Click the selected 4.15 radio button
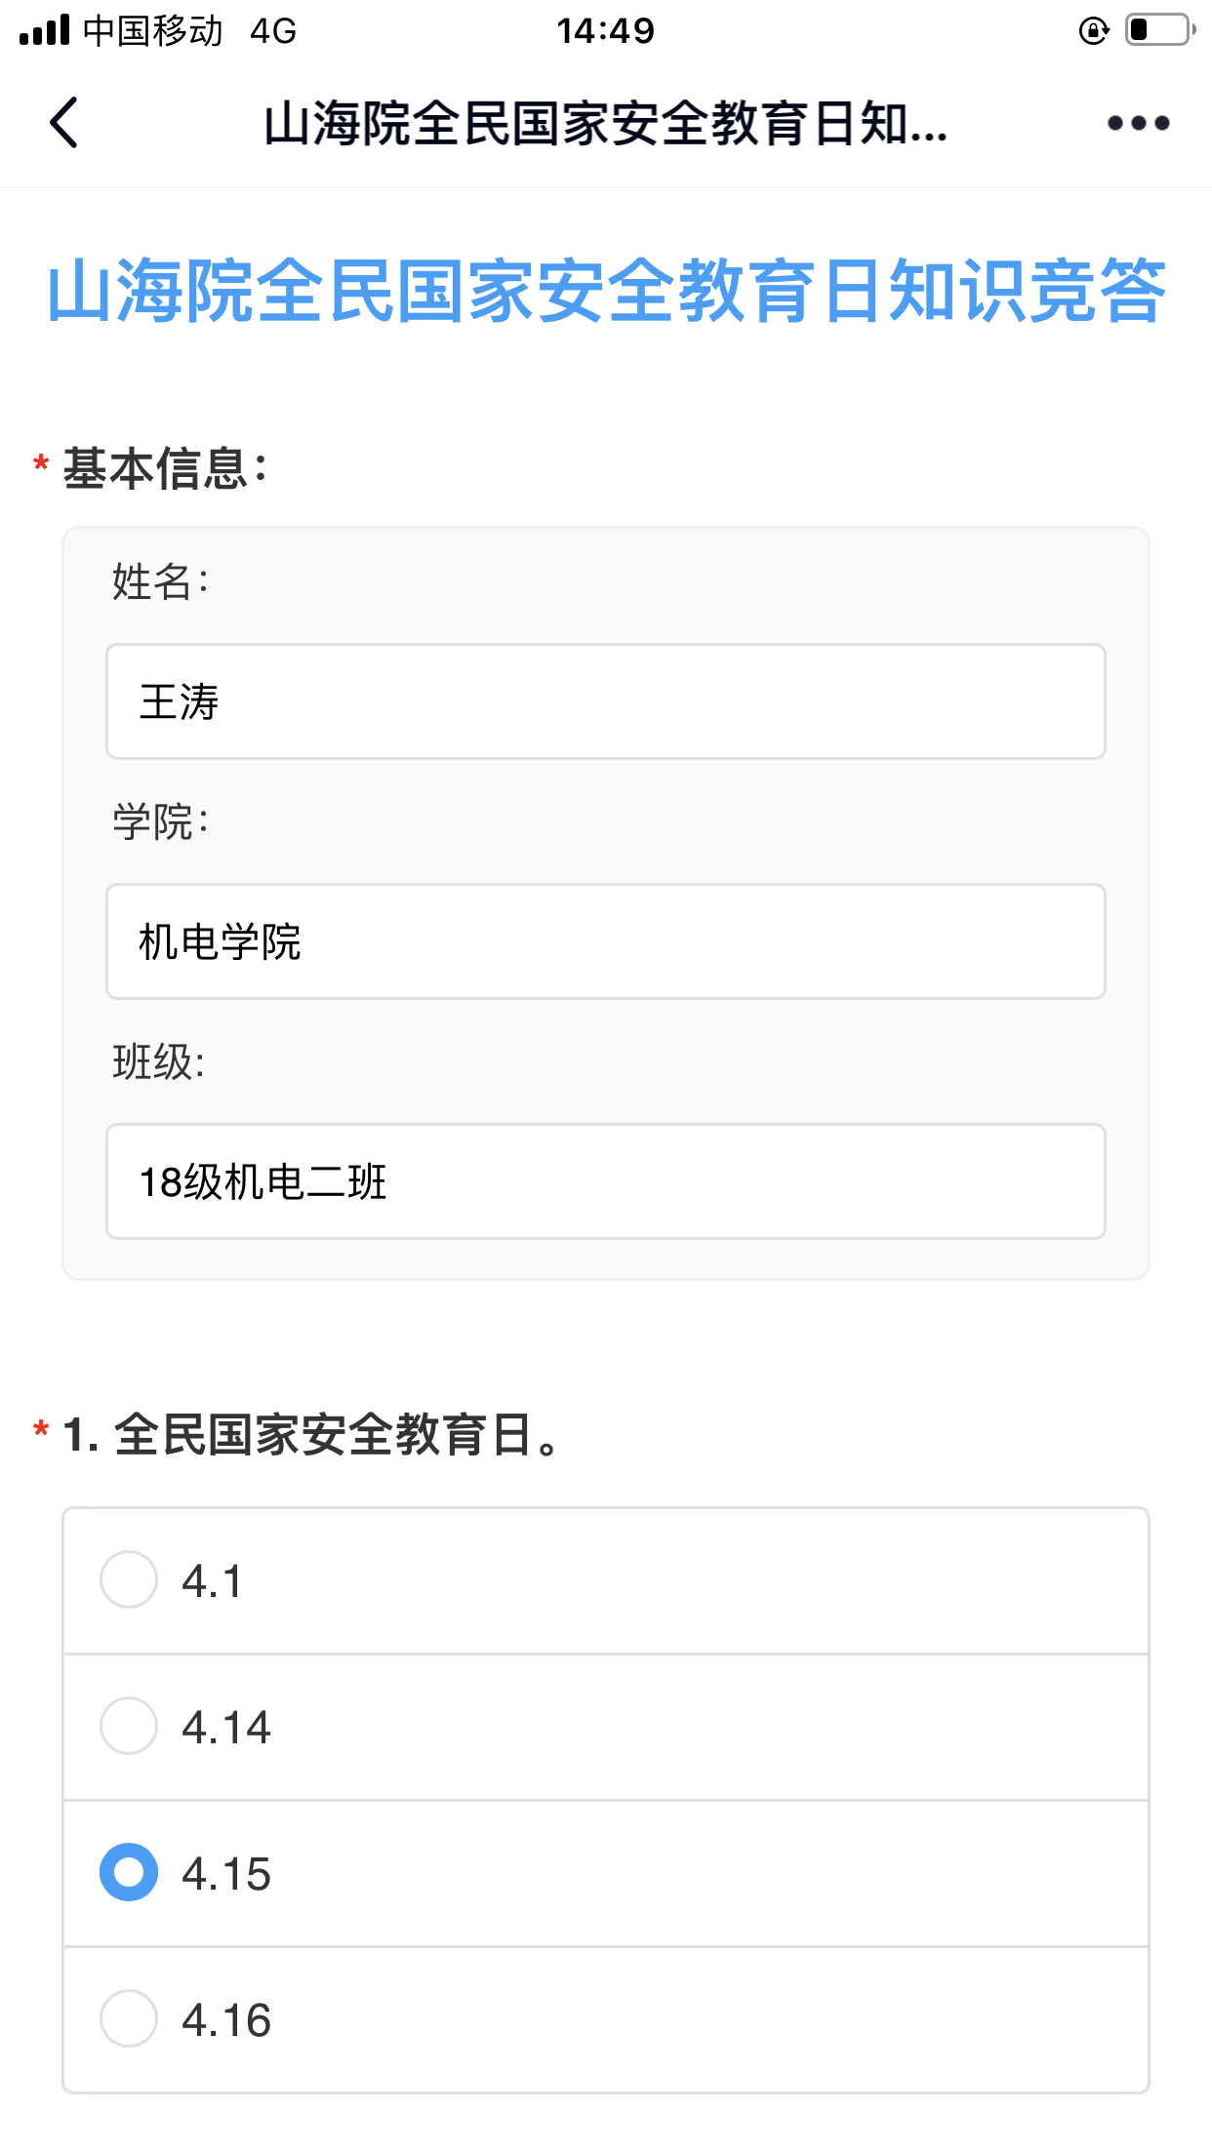 click(129, 1872)
